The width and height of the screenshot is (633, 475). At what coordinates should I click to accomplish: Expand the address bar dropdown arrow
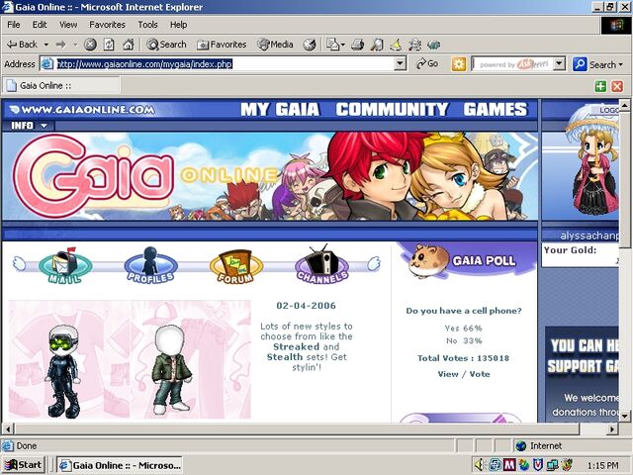[400, 63]
